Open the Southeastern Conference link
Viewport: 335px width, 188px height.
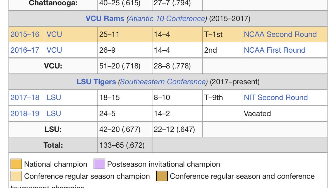pyautogui.click(x=163, y=82)
